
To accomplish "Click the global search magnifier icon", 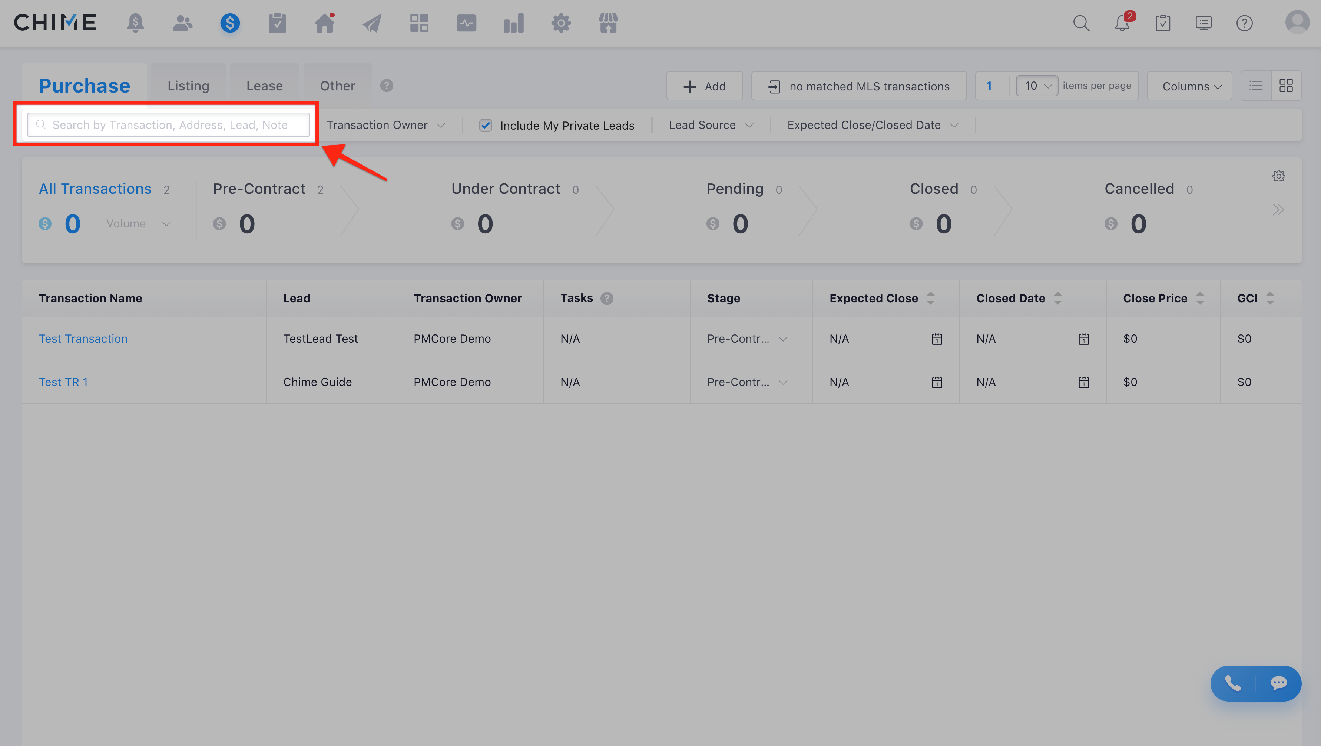I will click(x=1081, y=23).
